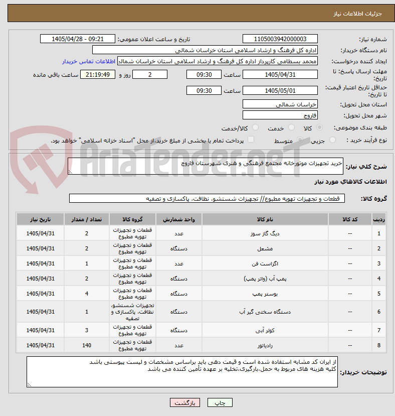Click item name کولر آبی
Screen dimensions: 395x416
(x=265, y=331)
